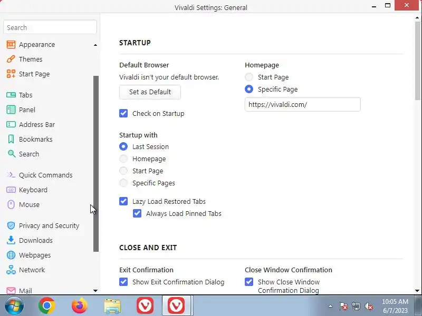The height and width of the screenshot is (316, 422).
Task: Click sidebar scroll down arrow
Action: [95, 291]
